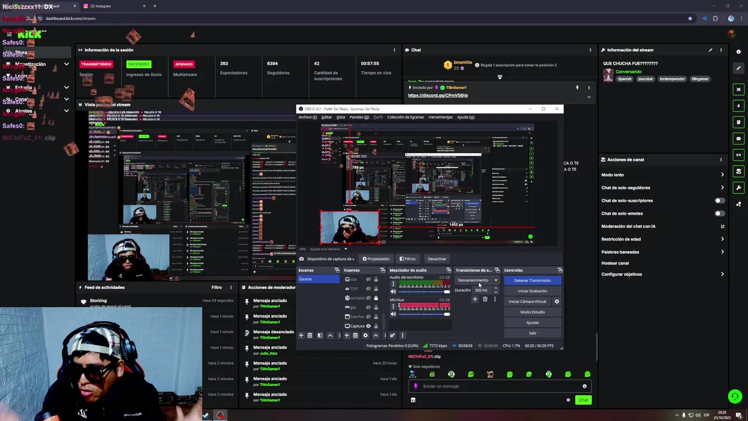Remove selected source with Fuentes trash icon
The width and height of the screenshot is (748, 421).
pos(355,336)
